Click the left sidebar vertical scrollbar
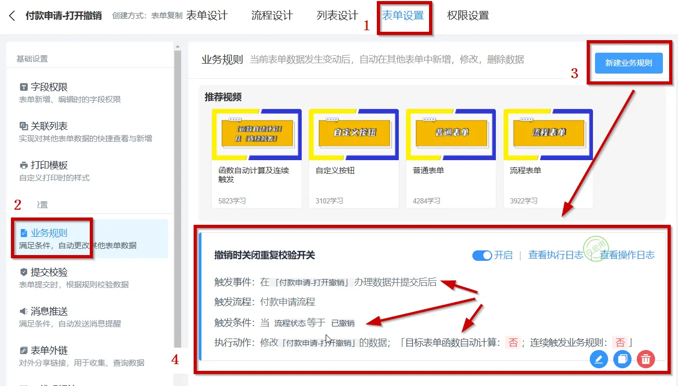Image resolution: width=678 pixels, height=386 pixels. [177, 198]
